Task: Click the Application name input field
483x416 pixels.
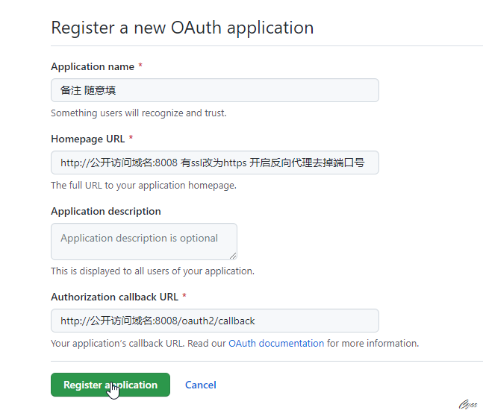Action: [x=215, y=90]
